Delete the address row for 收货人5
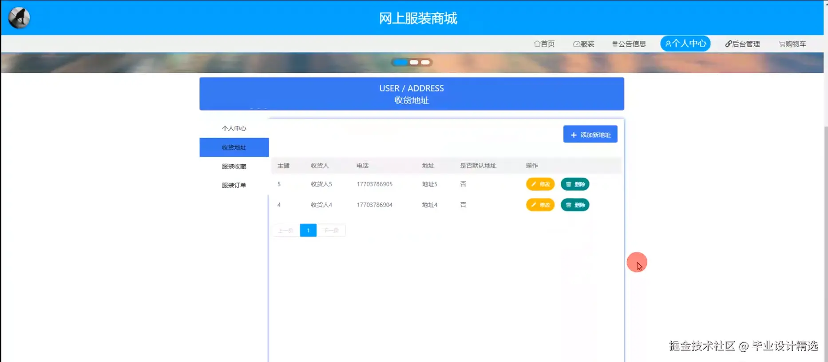The width and height of the screenshot is (828, 362). click(x=575, y=184)
